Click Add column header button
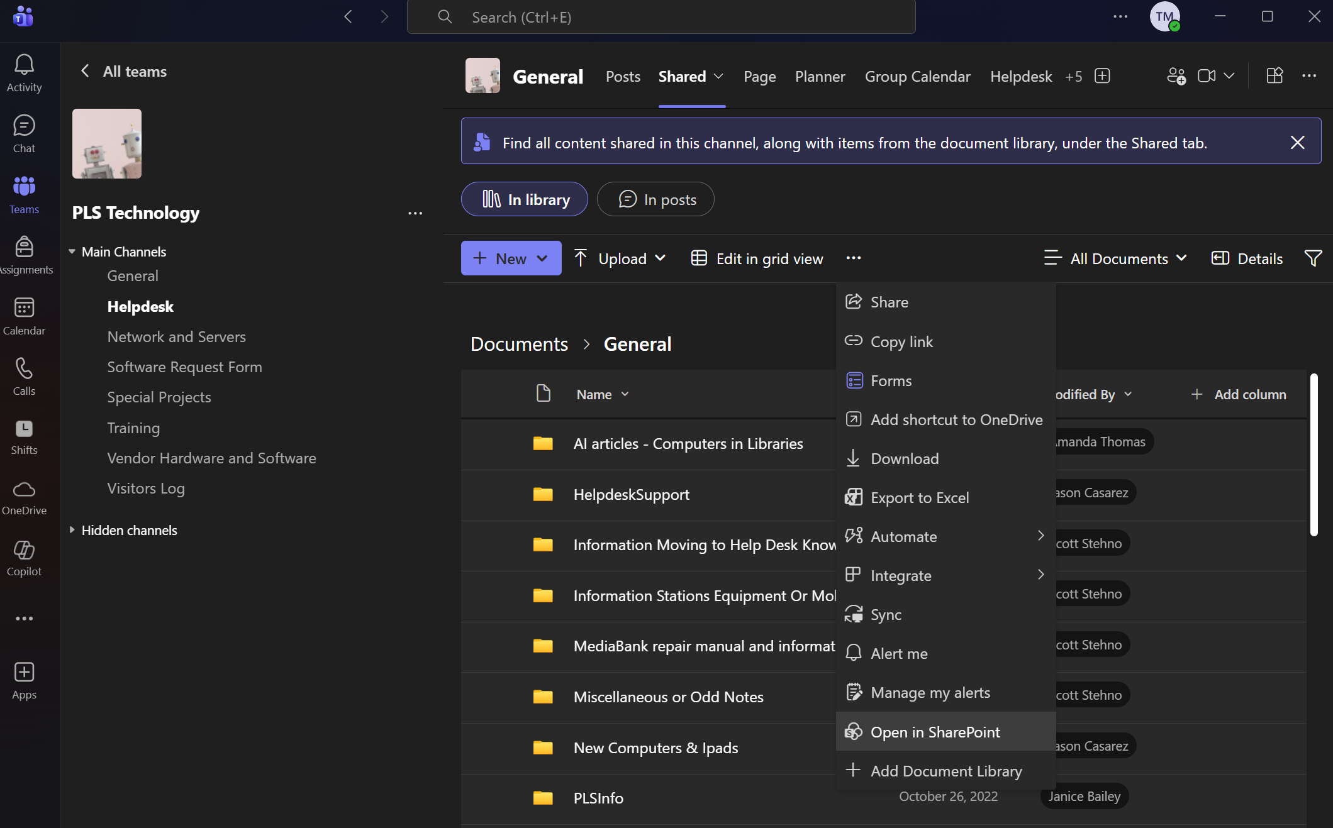Image resolution: width=1333 pixels, height=828 pixels. point(1238,394)
